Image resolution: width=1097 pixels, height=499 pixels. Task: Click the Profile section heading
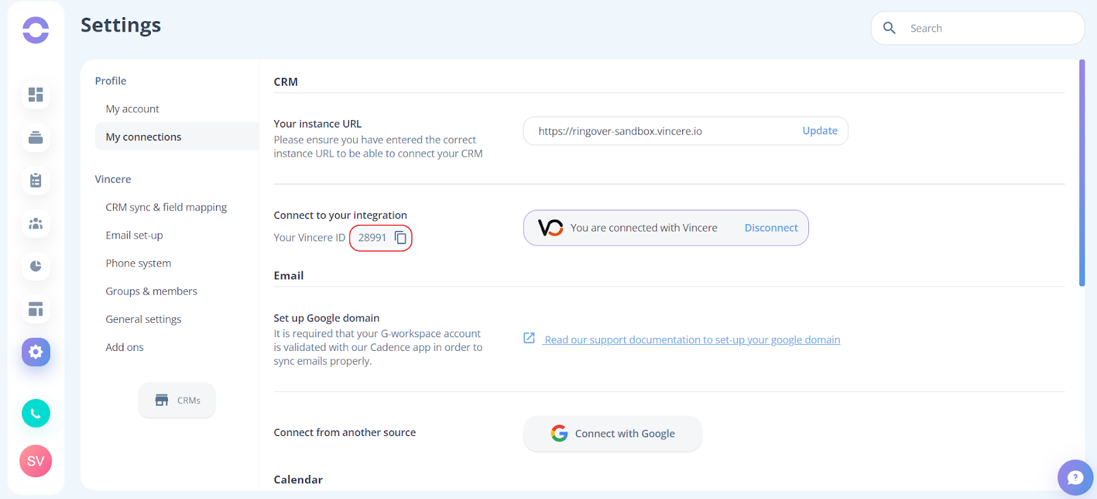tap(110, 81)
